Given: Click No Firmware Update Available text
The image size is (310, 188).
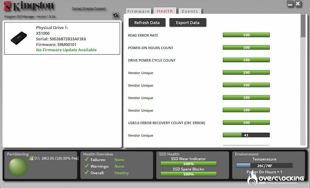Looking at the screenshot, I should tap(66, 50).
